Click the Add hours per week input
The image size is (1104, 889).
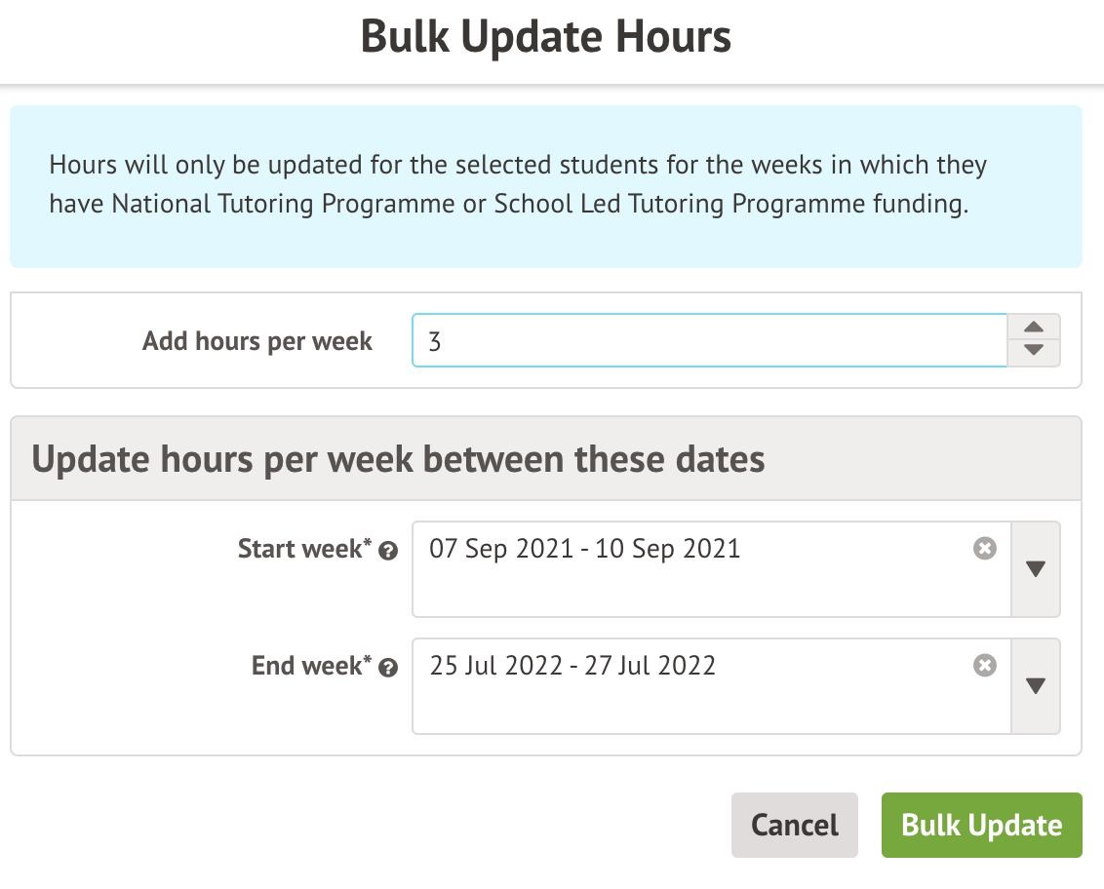point(709,340)
